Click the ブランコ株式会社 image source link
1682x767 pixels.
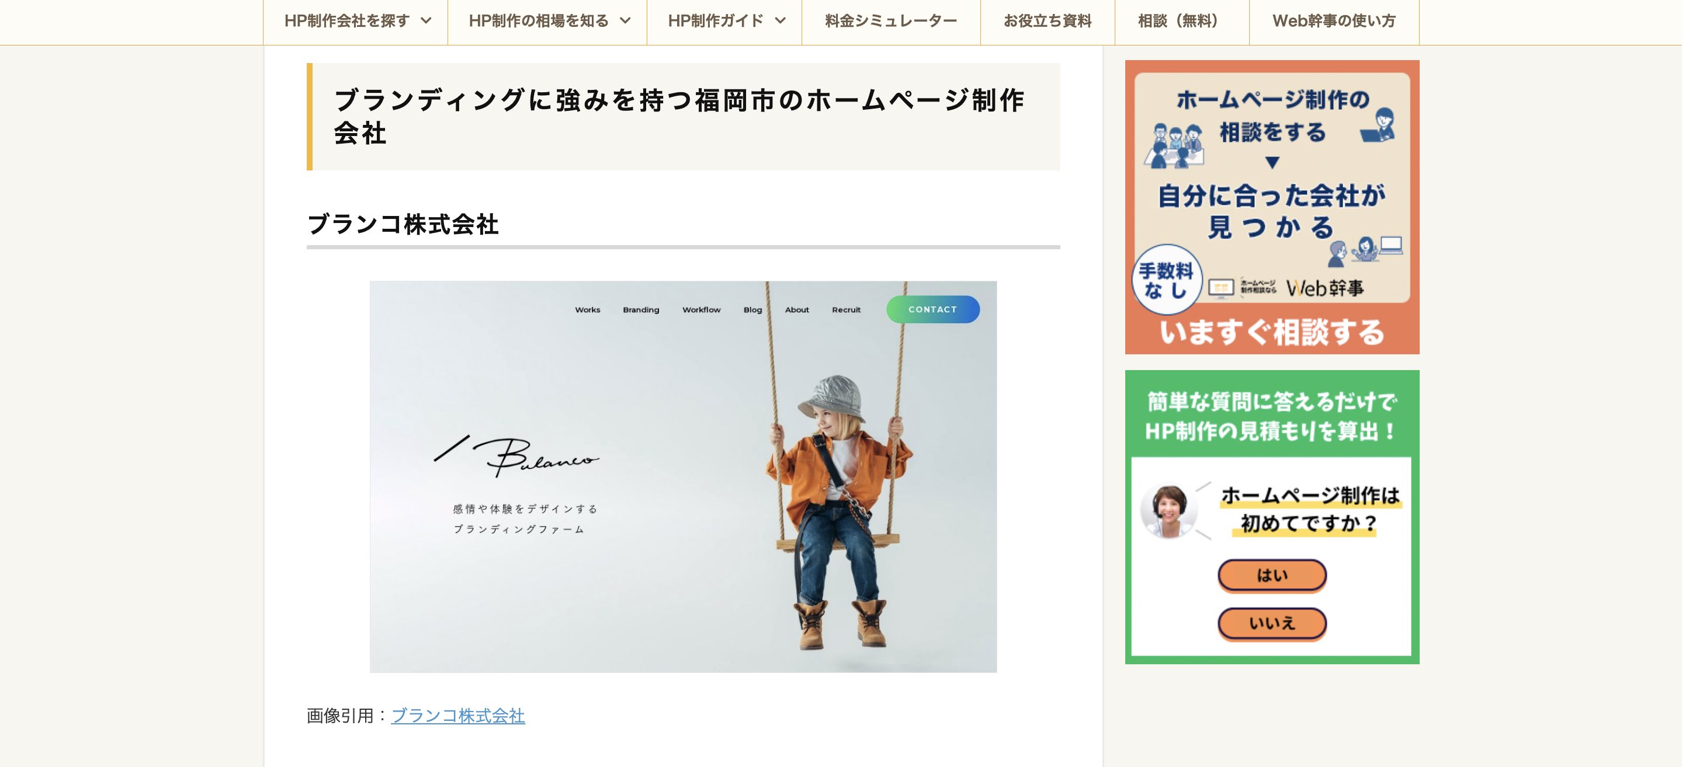(457, 716)
